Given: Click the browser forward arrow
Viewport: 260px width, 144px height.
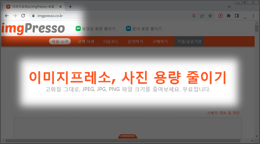Looking at the screenshot, I should pos(15,16).
